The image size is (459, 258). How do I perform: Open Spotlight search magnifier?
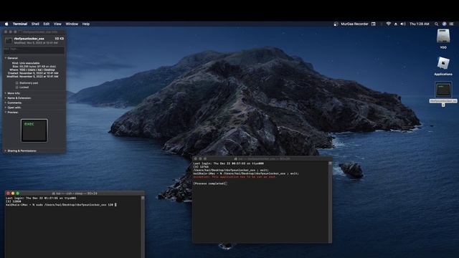(437, 24)
